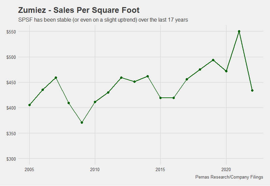Click the 2020 x-axis label

[226, 169]
